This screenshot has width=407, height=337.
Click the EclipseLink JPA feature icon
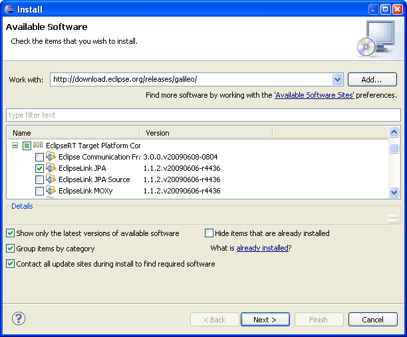click(x=51, y=168)
